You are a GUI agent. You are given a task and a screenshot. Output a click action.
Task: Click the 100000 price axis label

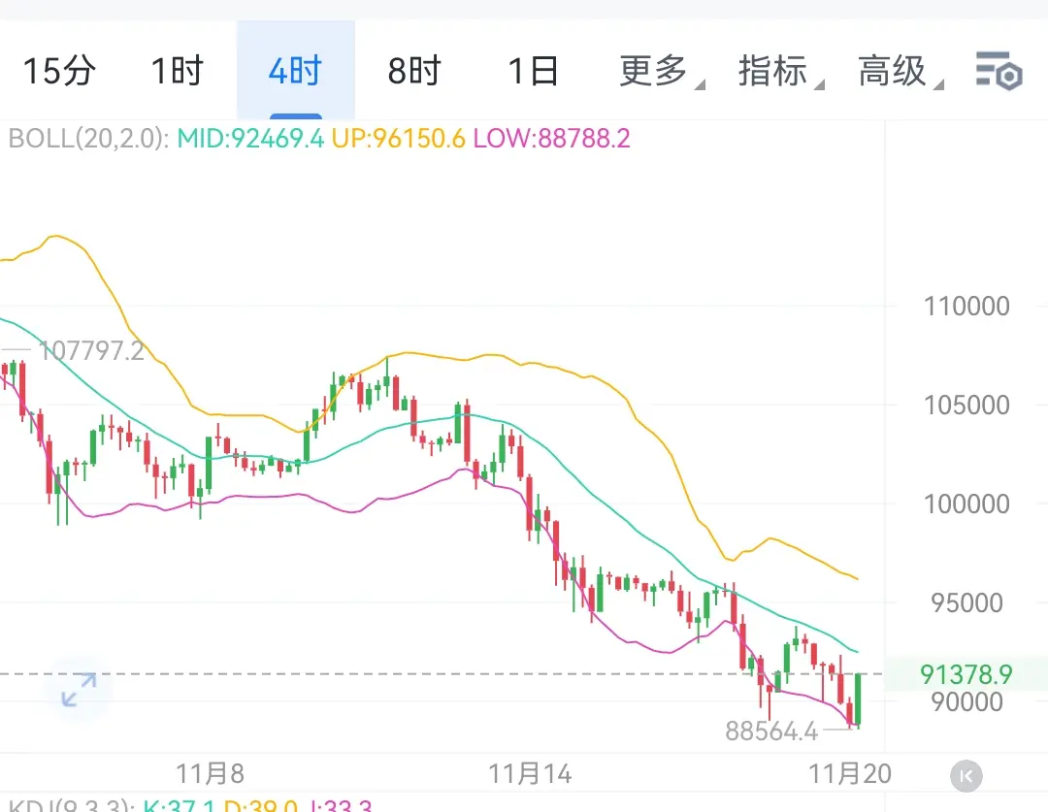click(966, 503)
